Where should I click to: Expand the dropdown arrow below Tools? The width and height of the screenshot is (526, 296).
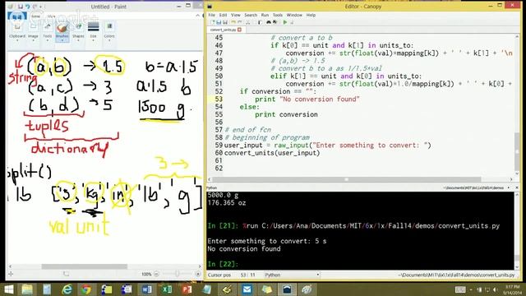tap(48, 40)
